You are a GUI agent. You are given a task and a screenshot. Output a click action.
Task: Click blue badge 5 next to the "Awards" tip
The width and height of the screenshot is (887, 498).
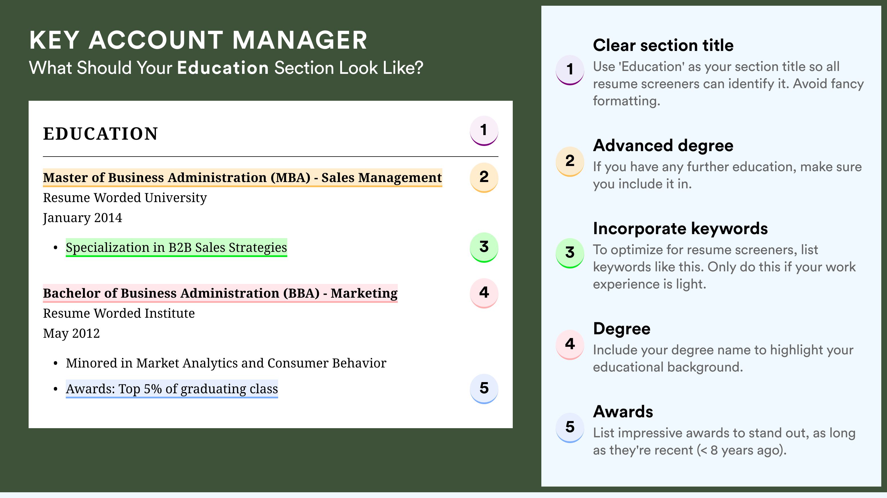[x=570, y=428]
